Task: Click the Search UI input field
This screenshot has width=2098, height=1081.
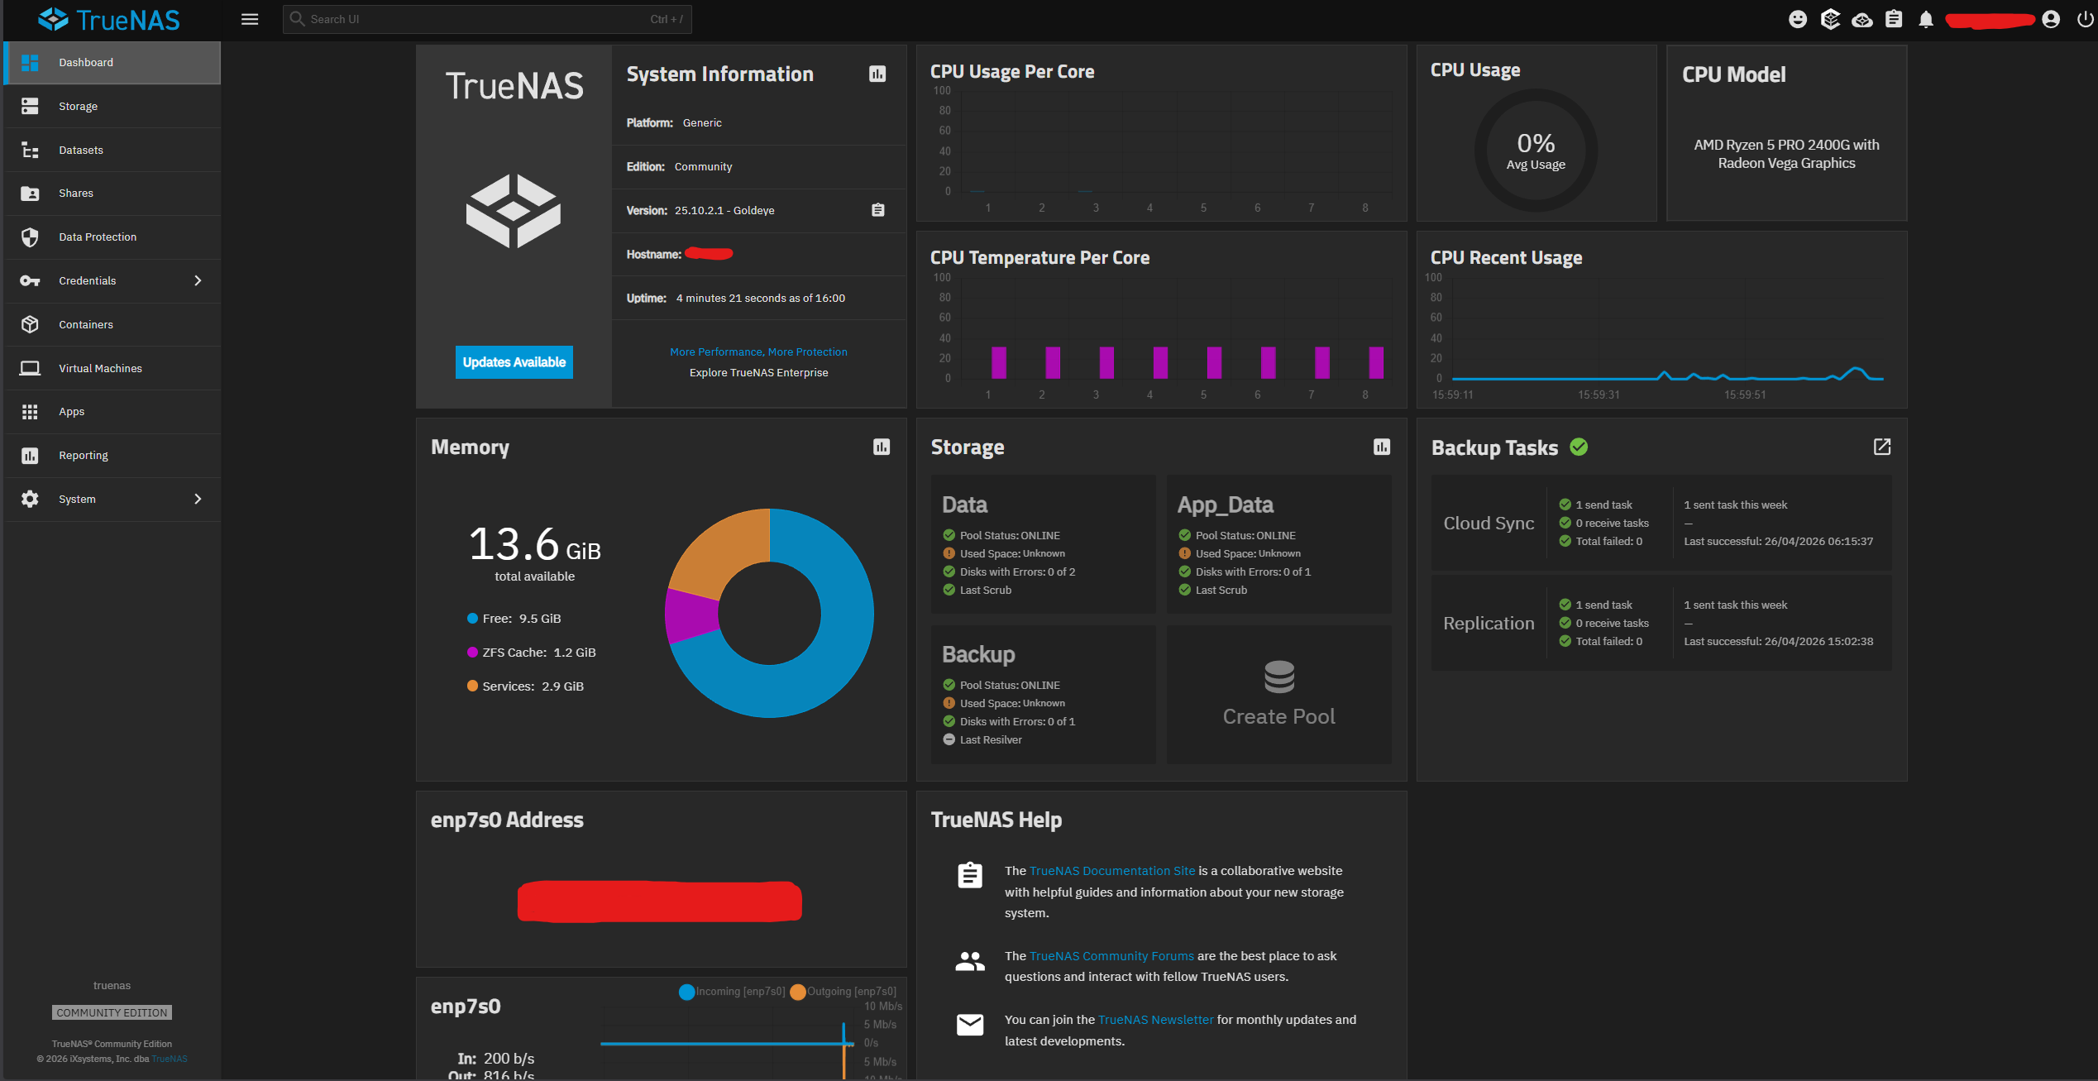Action: pyautogui.click(x=487, y=19)
